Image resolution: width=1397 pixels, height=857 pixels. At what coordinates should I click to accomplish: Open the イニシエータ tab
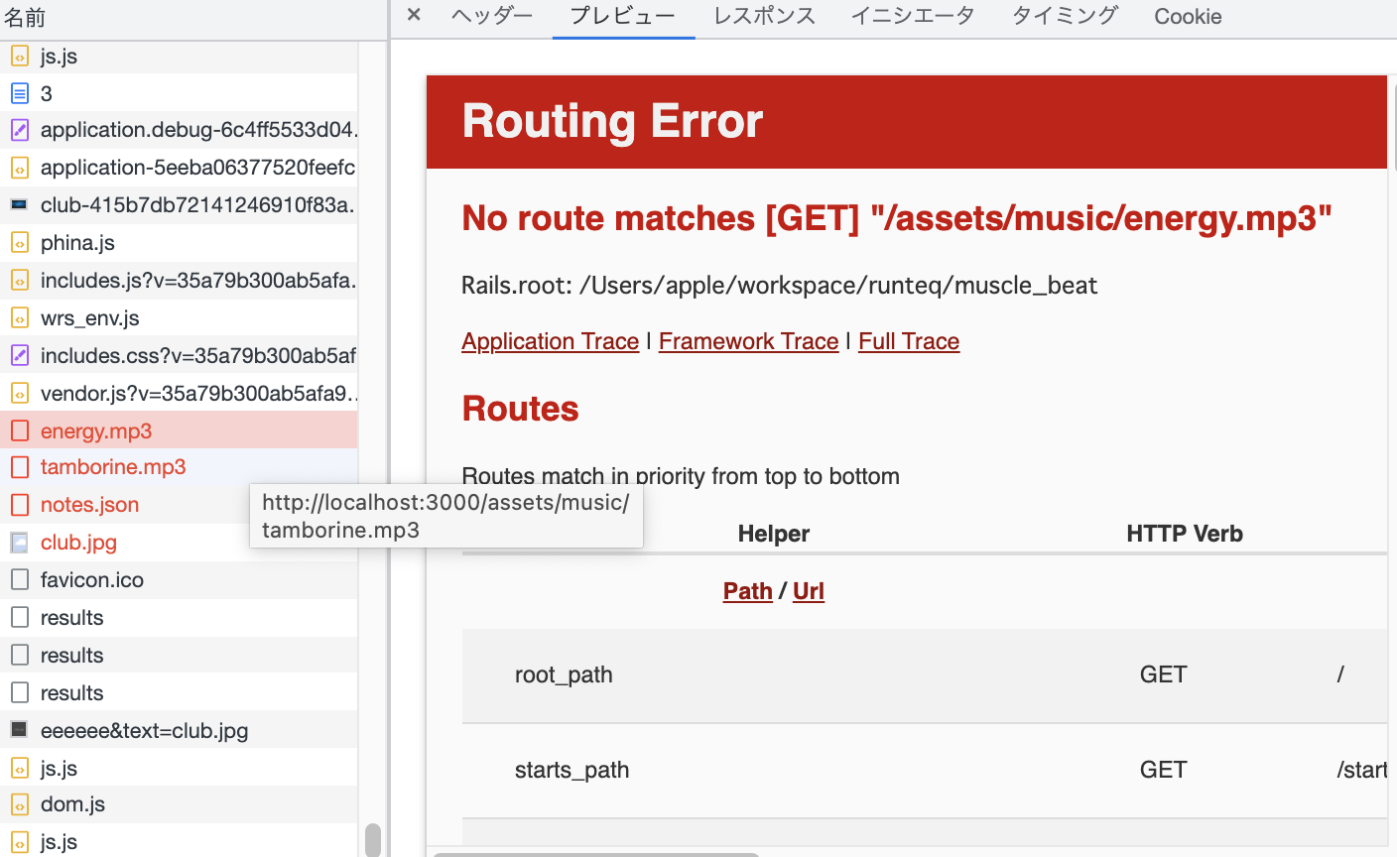(913, 16)
